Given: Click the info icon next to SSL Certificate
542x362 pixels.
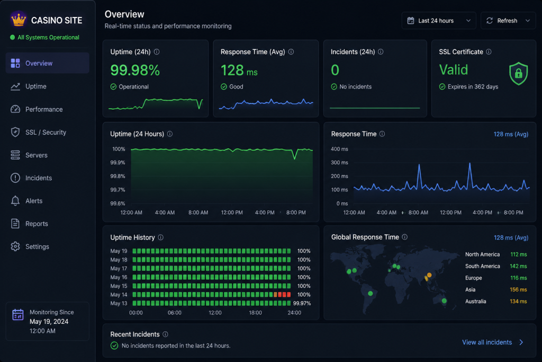Looking at the screenshot, I should click(489, 52).
